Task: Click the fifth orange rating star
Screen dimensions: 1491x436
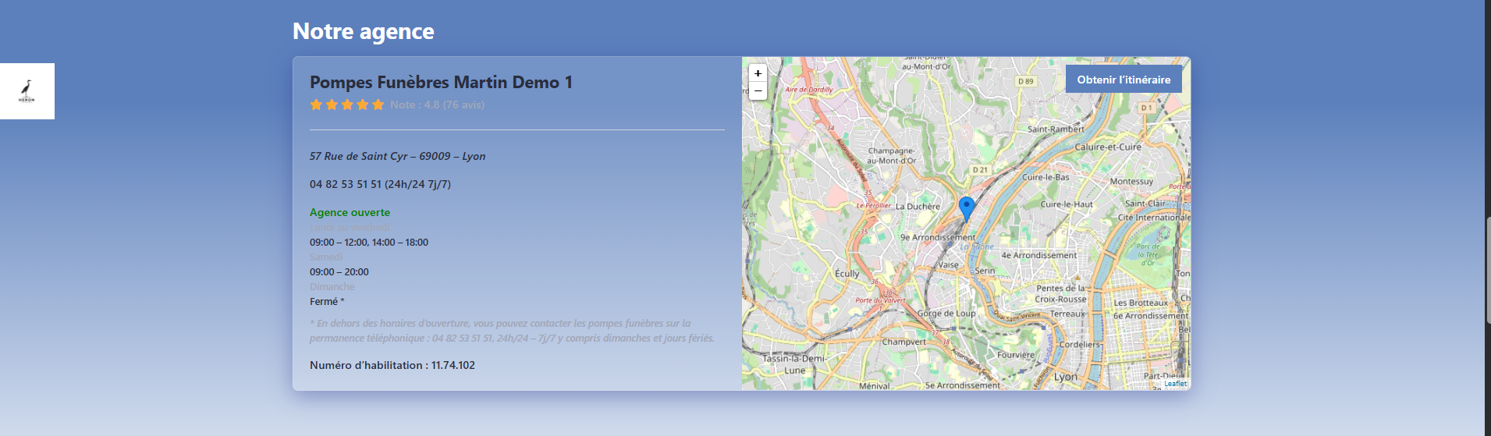Action: point(378,105)
